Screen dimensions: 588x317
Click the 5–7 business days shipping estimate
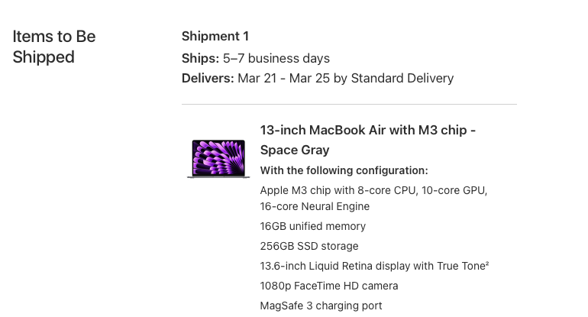[x=276, y=58]
